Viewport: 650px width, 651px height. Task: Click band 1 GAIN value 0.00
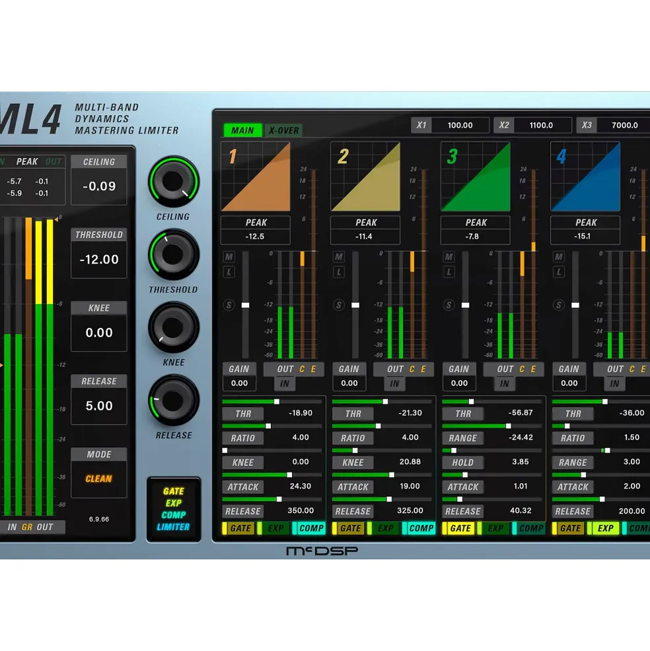point(239,383)
